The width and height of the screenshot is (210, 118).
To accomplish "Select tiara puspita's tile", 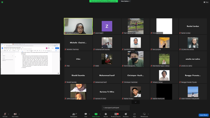I will (164, 43).
